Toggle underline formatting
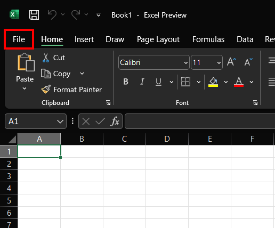The image size is (275, 228). [x=158, y=82]
